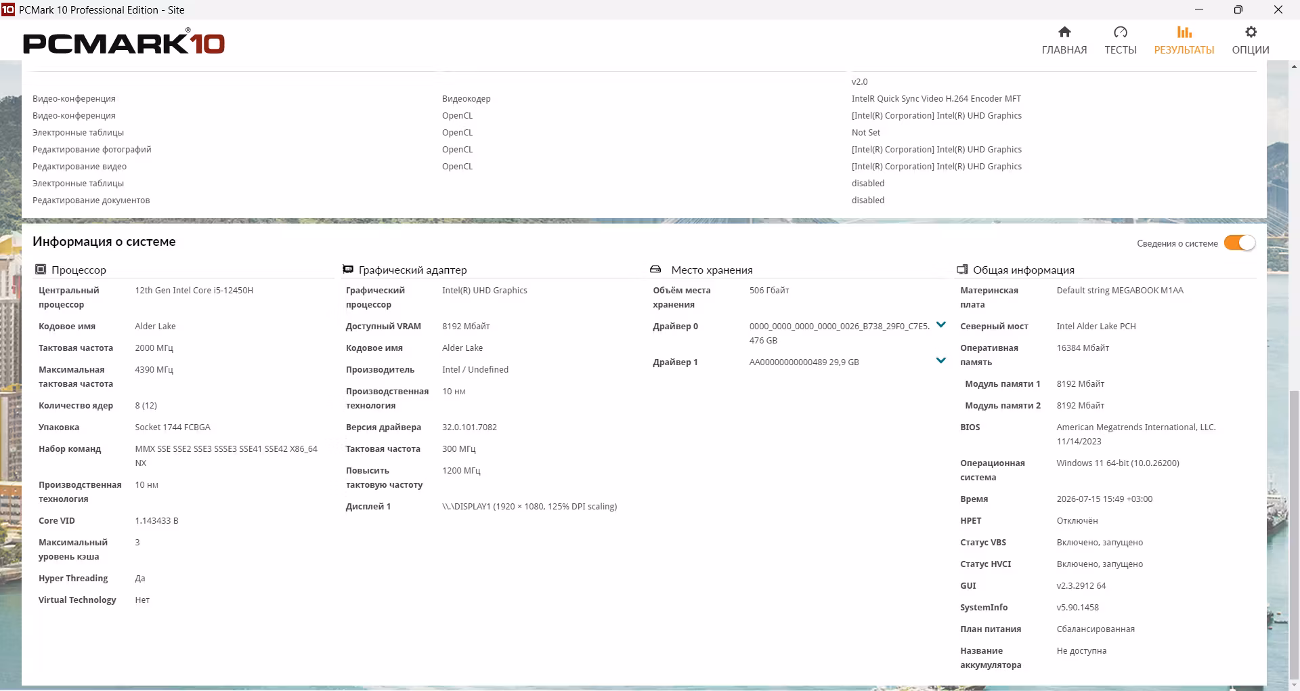Click the Место хранения drive icon
The image size is (1300, 691).
(655, 270)
